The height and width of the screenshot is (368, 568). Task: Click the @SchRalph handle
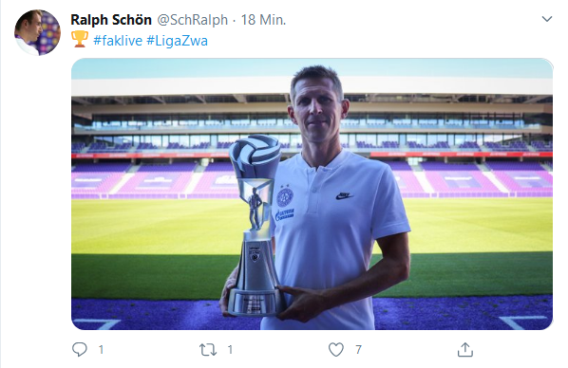pyautogui.click(x=193, y=20)
